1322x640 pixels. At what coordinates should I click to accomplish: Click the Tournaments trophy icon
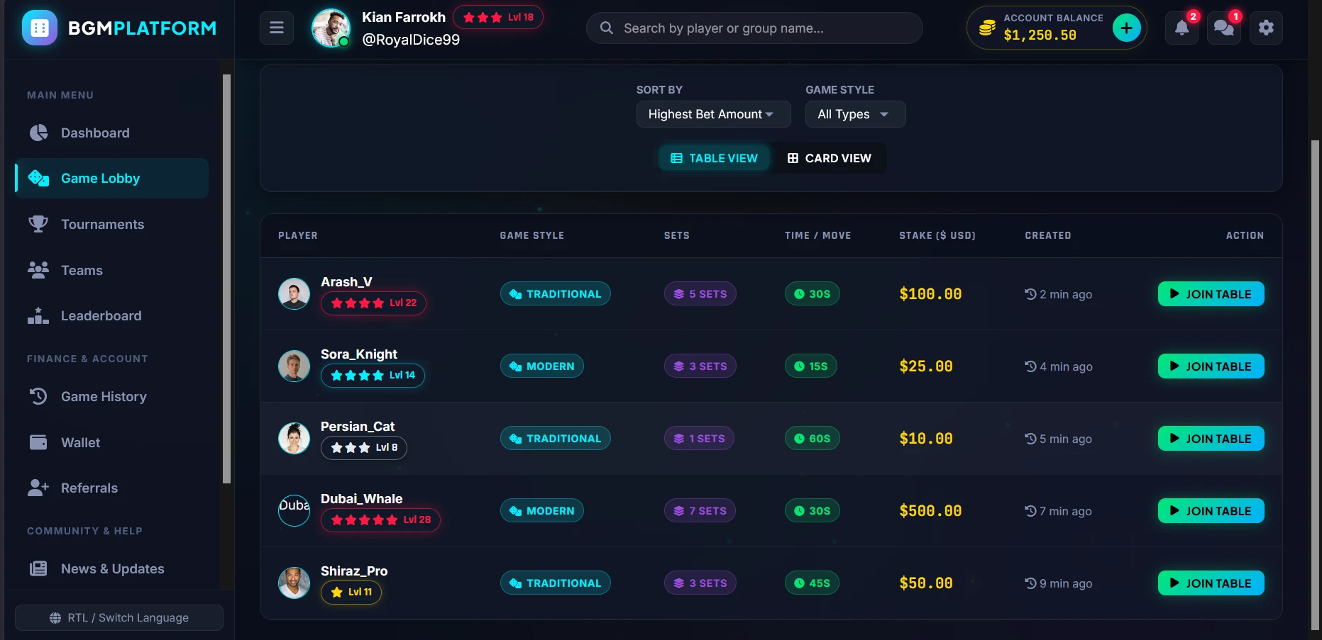[38, 224]
